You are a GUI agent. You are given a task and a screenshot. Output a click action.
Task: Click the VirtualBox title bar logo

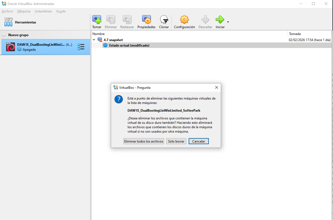pyautogui.click(x=4, y=4)
